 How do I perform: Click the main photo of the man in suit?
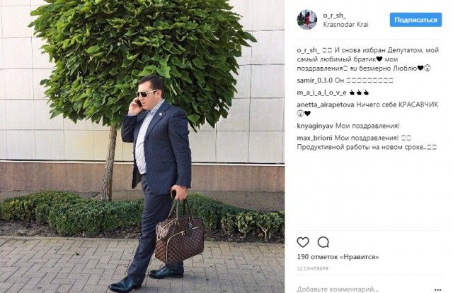pyautogui.click(x=142, y=146)
